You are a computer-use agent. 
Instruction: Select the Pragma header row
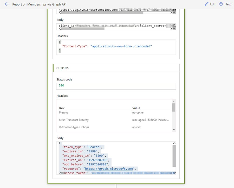pos(114,112)
